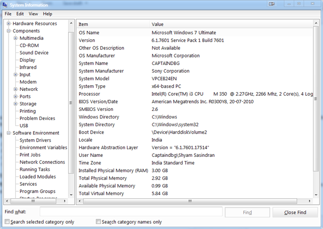Expand the Hardware Resources node

[9, 24]
